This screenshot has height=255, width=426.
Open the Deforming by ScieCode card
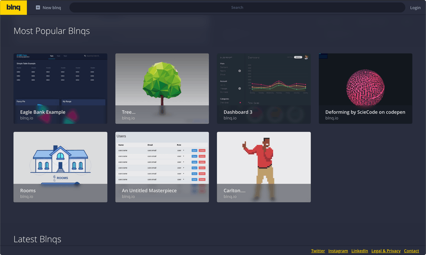coord(366,88)
